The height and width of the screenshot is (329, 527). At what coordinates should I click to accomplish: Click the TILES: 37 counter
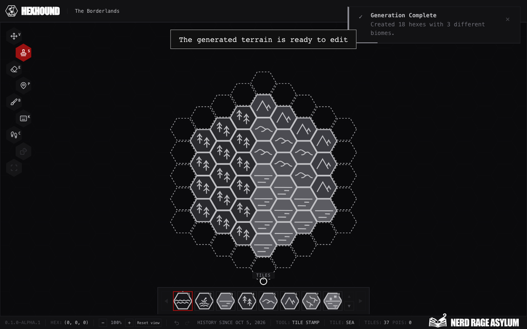pyautogui.click(x=377, y=322)
